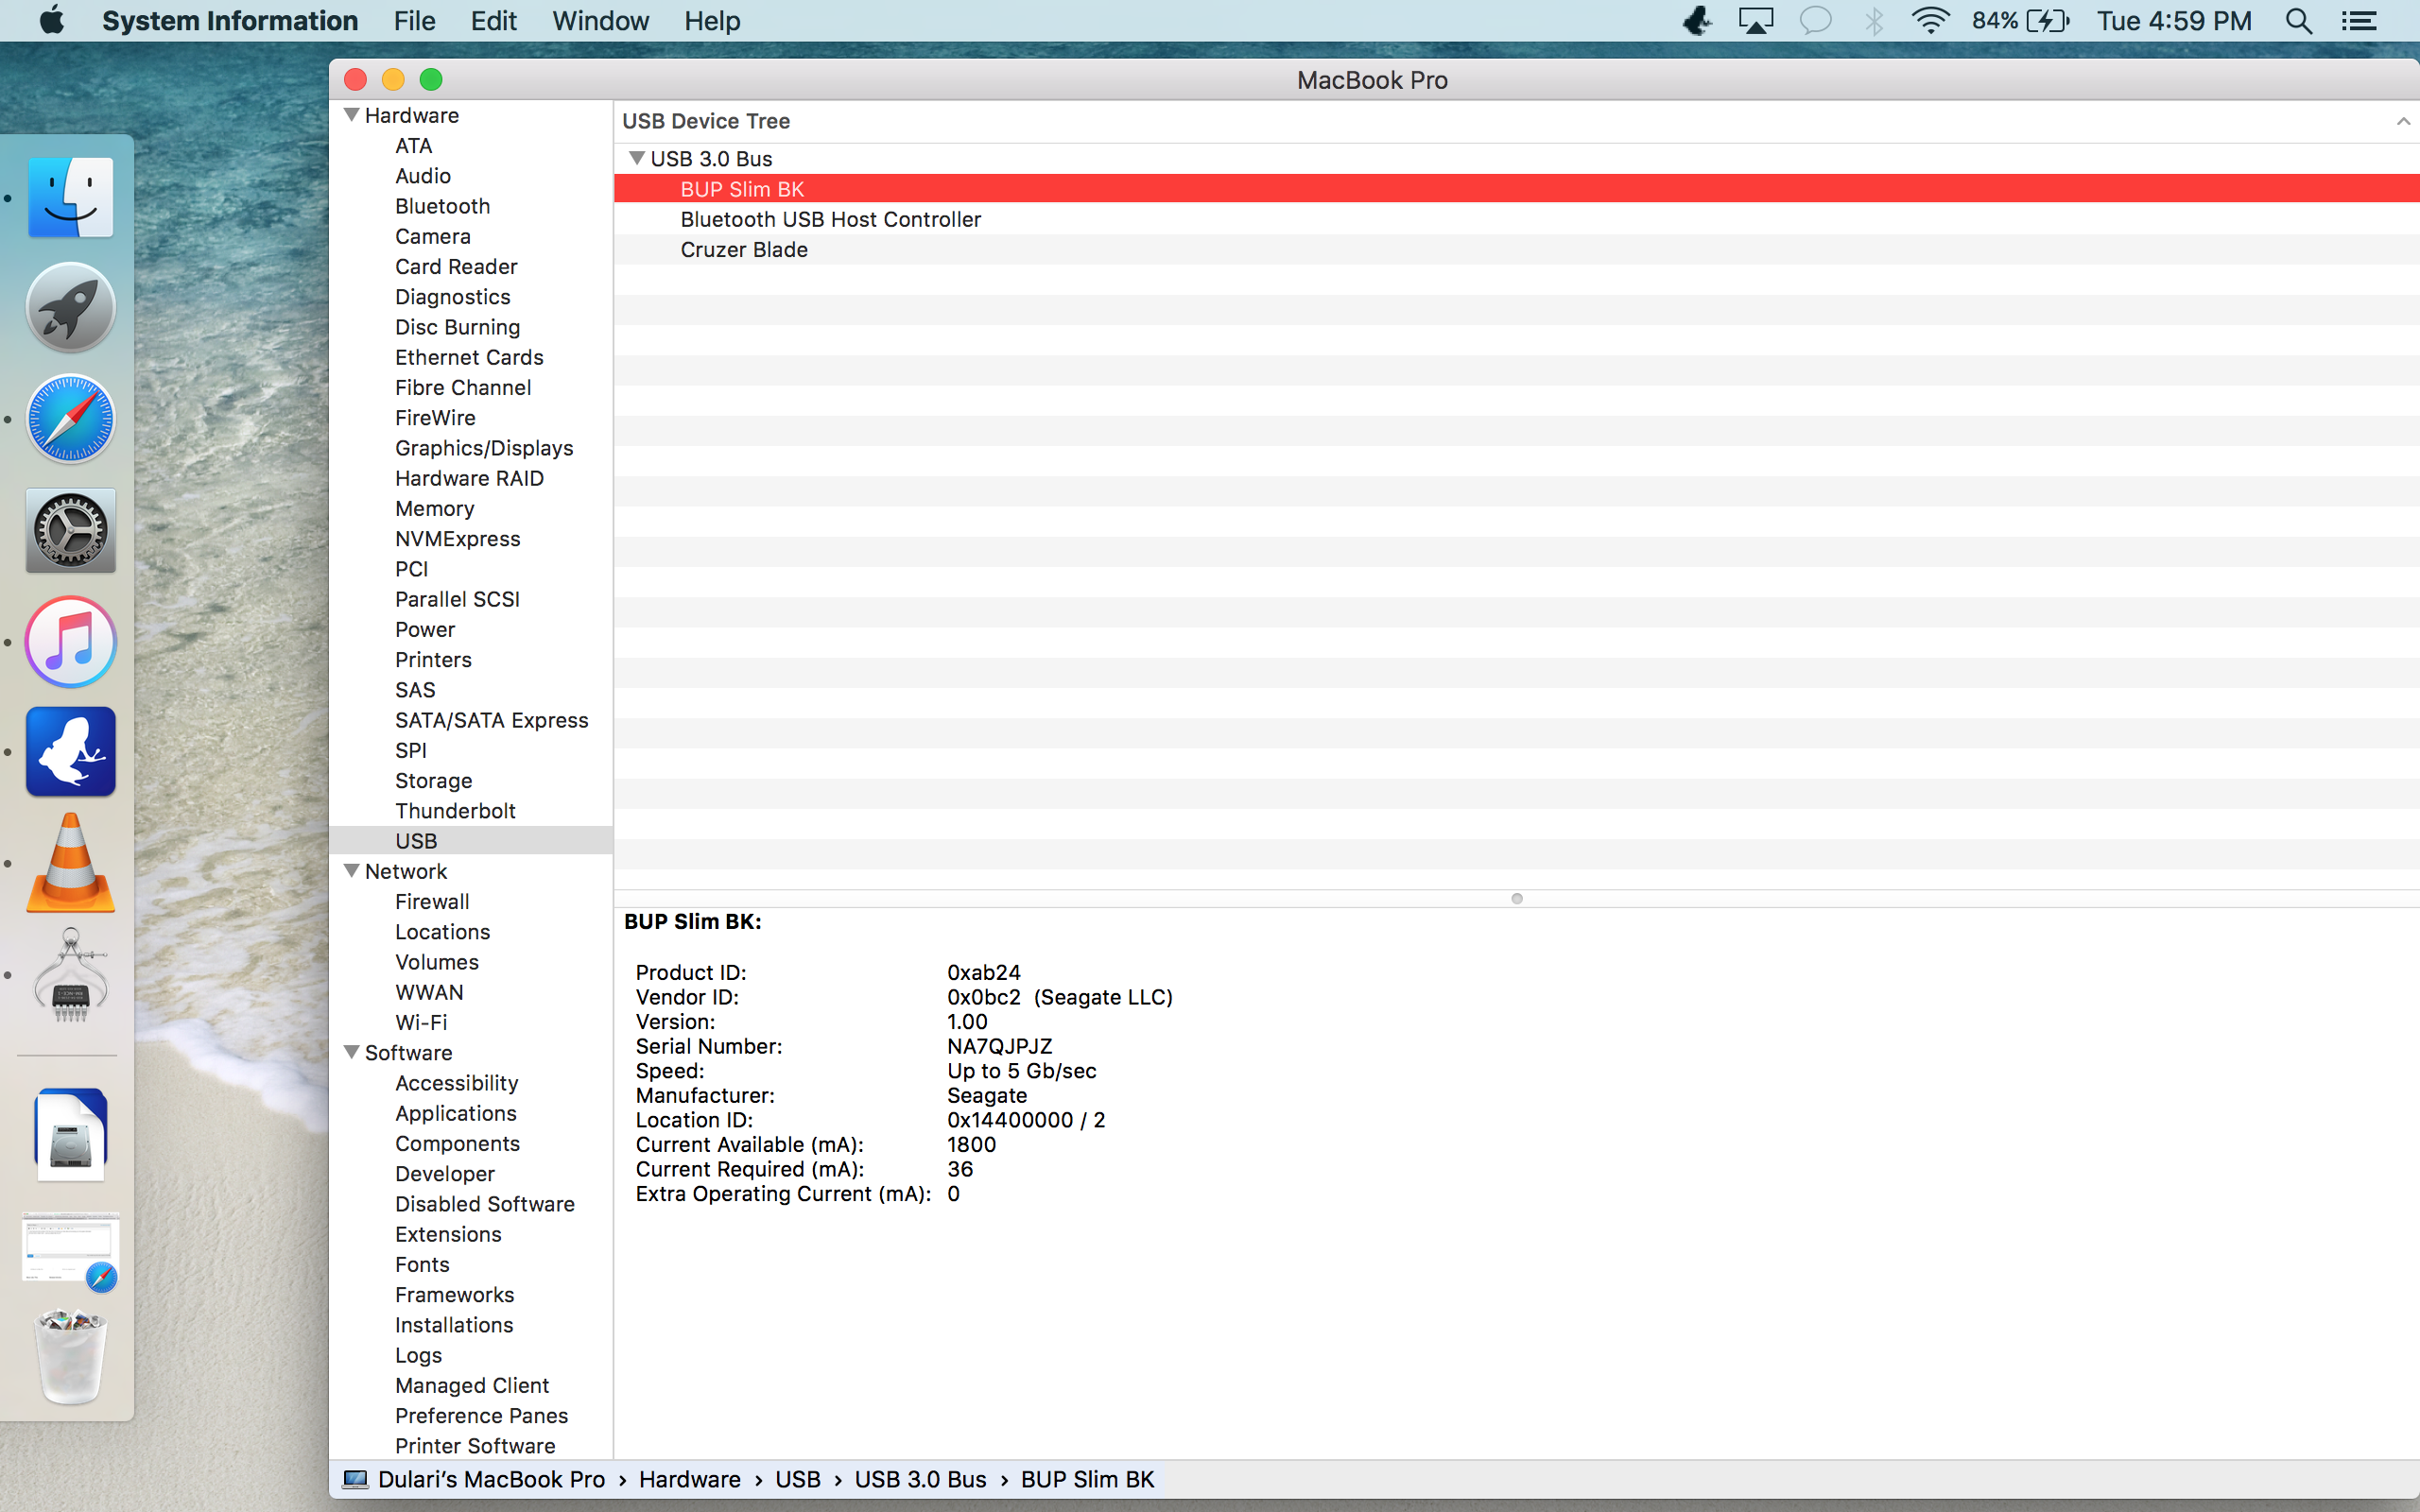Open Notification Center list icon
2420x1512 pixels.
pyautogui.click(x=2359, y=21)
